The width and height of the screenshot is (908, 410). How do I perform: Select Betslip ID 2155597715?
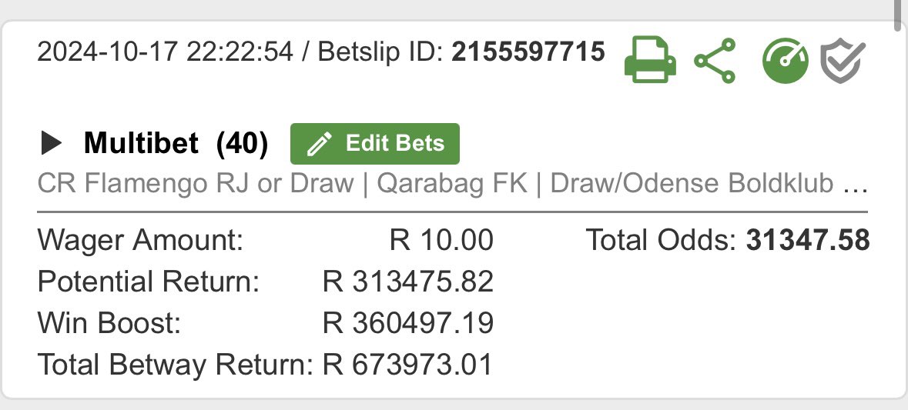pos(528,52)
